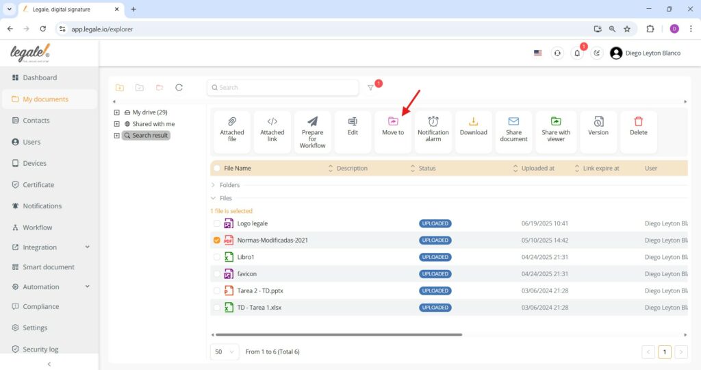Choose the Move to action
701x370 pixels.
pyautogui.click(x=392, y=131)
